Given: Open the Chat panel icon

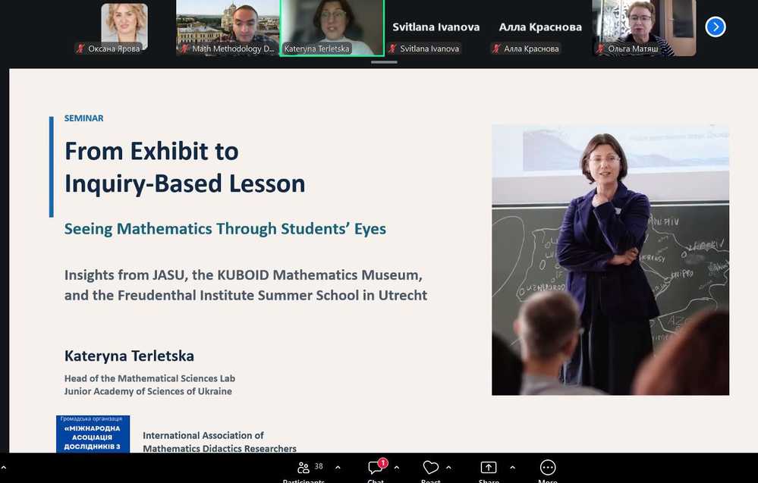Looking at the screenshot, I should point(375,468).
